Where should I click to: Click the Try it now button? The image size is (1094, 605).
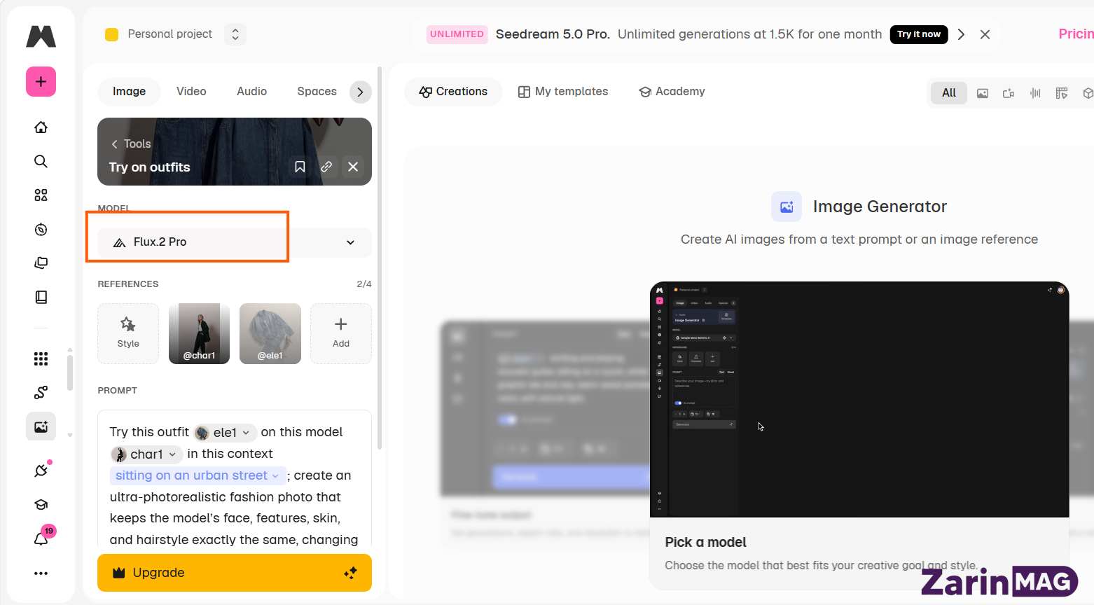pos(919,34)
